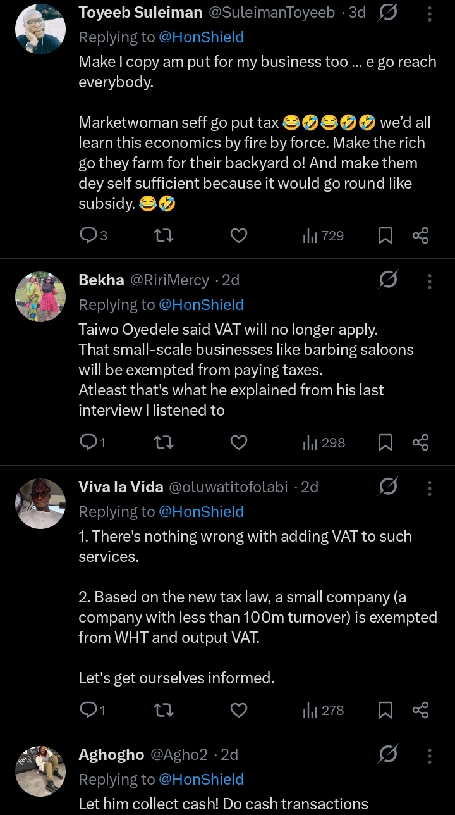Tap Aghogho's profile avatar
The image size is (455, 815).
point(40,771)
